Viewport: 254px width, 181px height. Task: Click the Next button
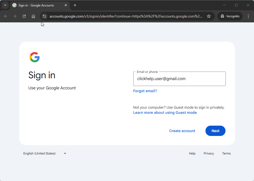[x=215, y=131]
